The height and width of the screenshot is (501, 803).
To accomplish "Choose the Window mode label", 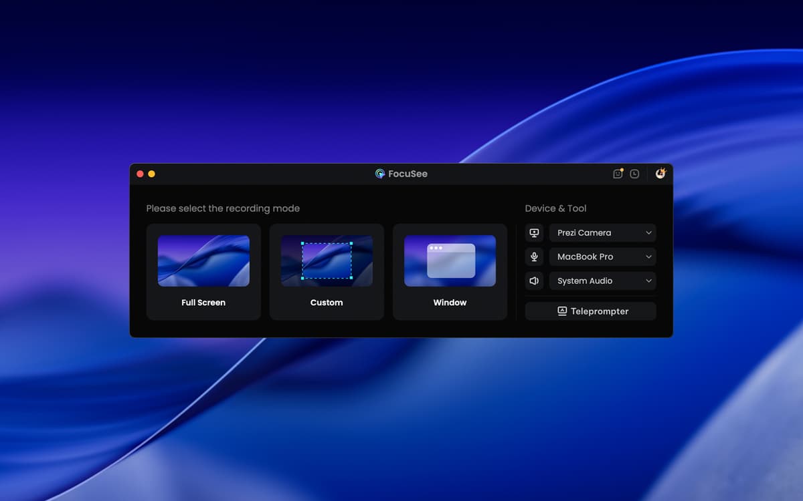I will [450, 303].
